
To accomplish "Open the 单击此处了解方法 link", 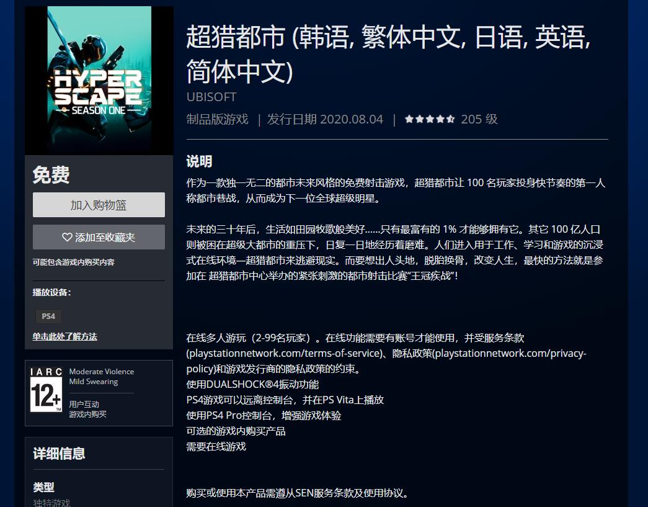I will point(65,336).
